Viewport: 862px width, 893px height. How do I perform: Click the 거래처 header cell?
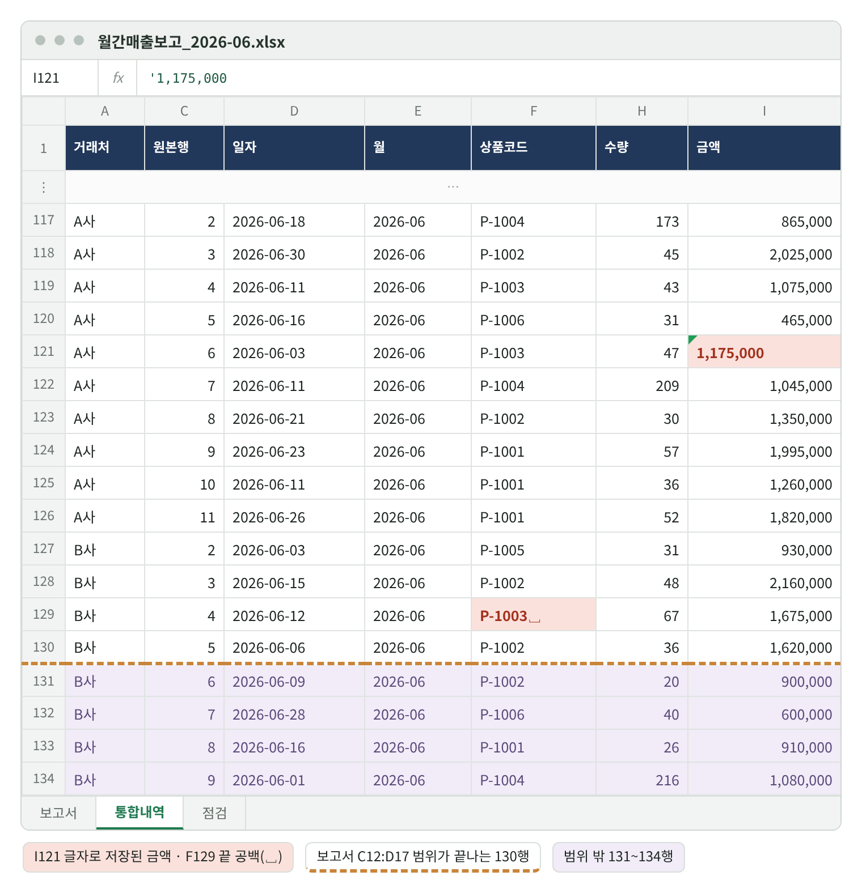[105, 148]
